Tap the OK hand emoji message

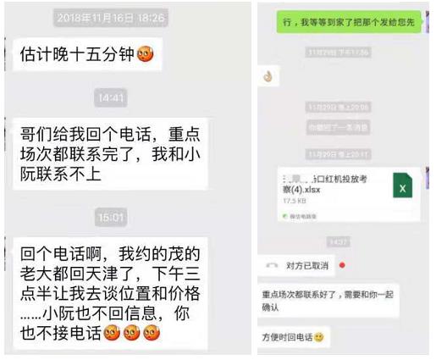pyautogui.click(x=268, y=76)
